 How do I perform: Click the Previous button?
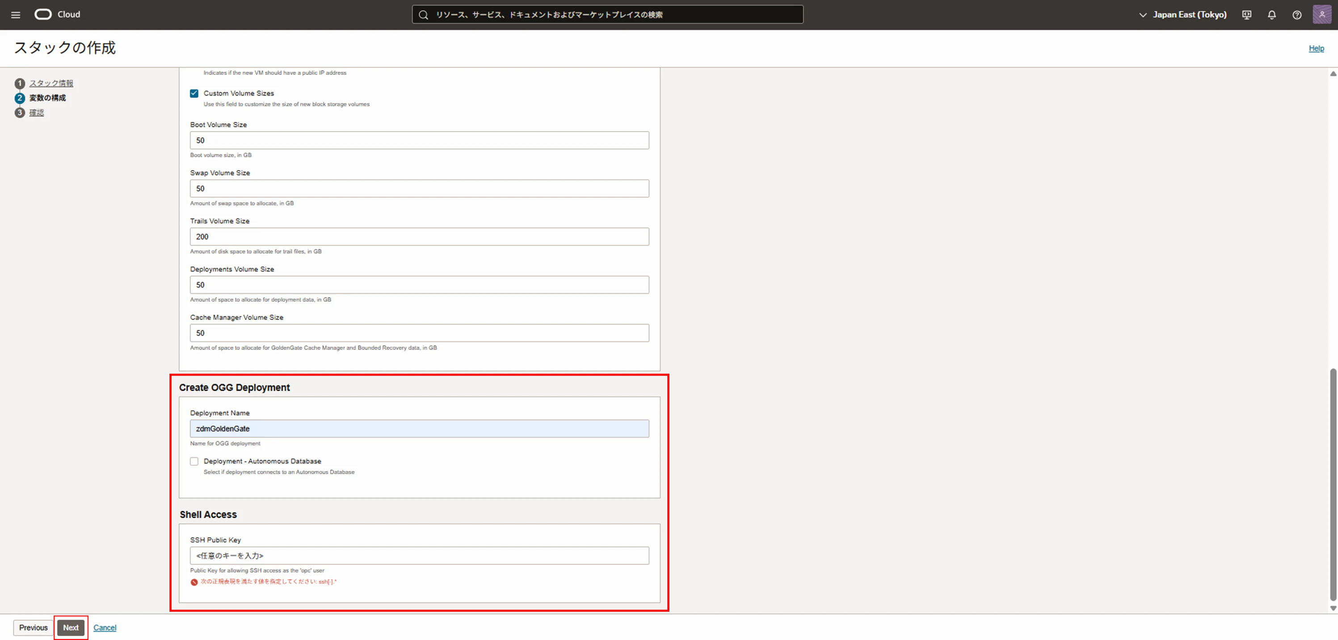[x=33, y=627]
